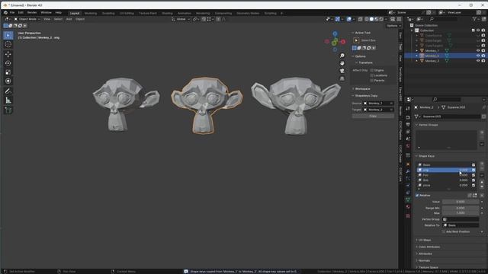This screenshot has height=274, width=488.
Task: Open the Options dropdown in viewport header
Action: coord(393,26)
